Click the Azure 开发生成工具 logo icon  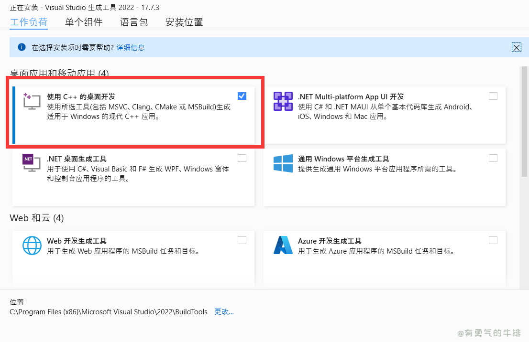coord(283,245)
